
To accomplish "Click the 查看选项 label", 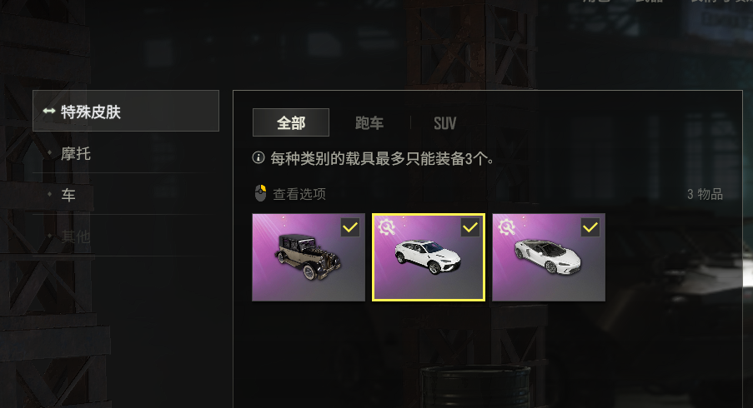I will pyautogui.click(x=299, y=194).
